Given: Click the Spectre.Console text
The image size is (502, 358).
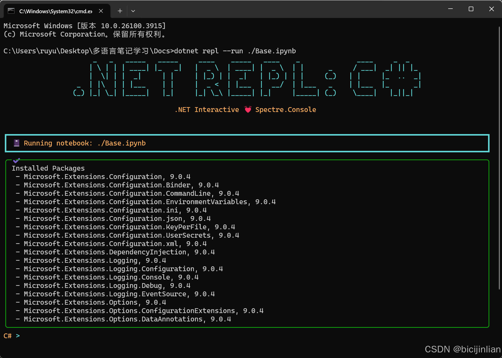Looking at the screenshot, I should pyautogui.click(x=286, y=110).
